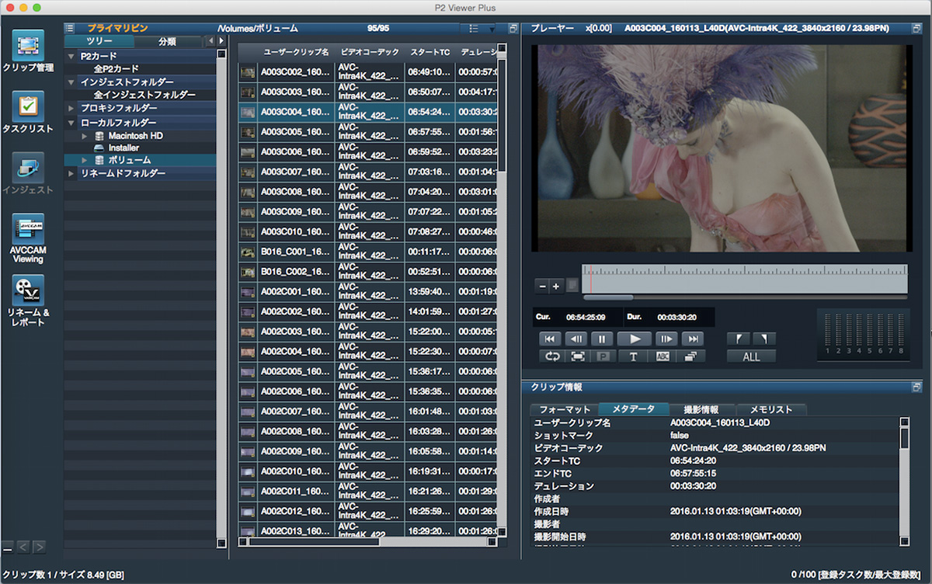Collapse the ローカルフォルダー tree node
This screenshot has height=584, width=932.
[x=72, y=123]
